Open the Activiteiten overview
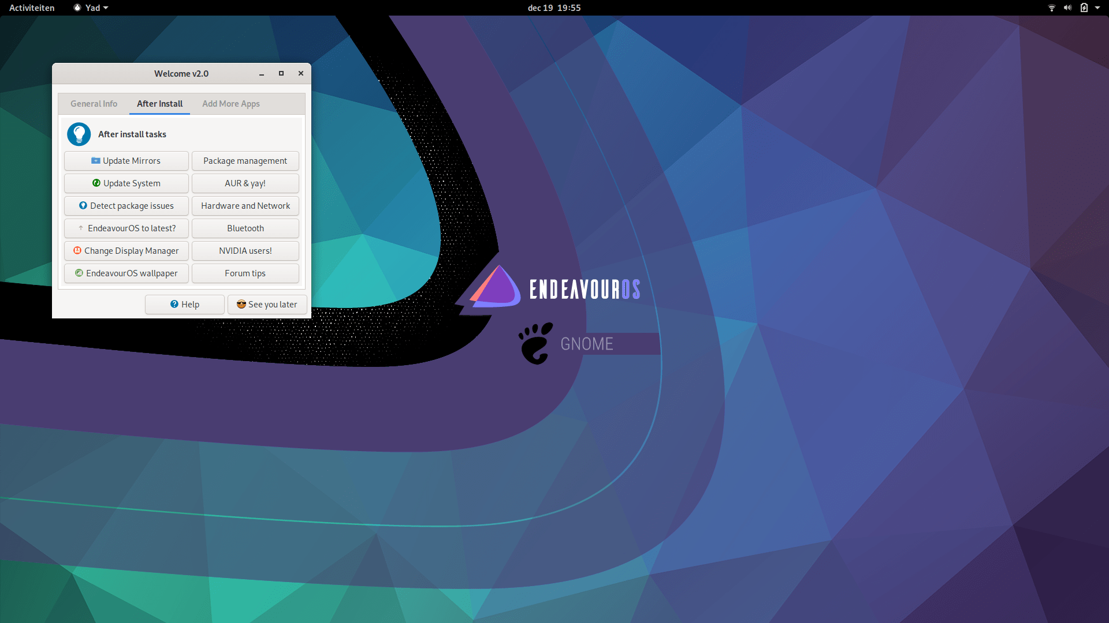Image resolution: width=1109 pixels, height=623 pixels. 32,8
